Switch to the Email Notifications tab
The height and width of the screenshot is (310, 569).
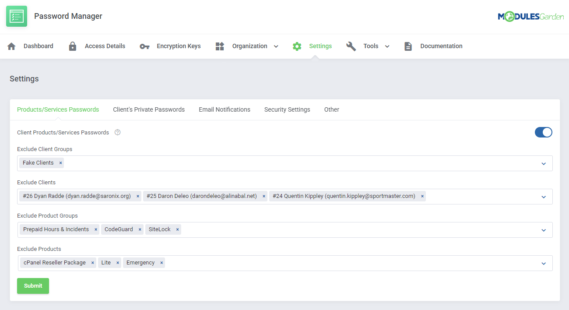click(x=225, y=110)
